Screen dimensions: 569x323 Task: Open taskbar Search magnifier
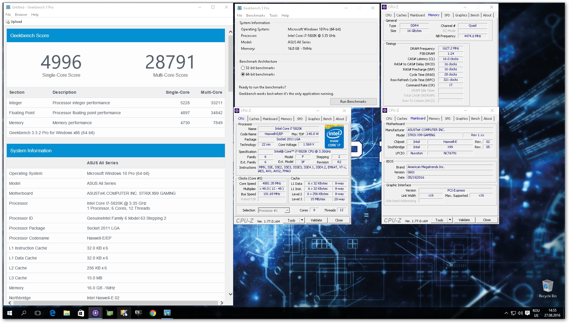tap(24, 313)
